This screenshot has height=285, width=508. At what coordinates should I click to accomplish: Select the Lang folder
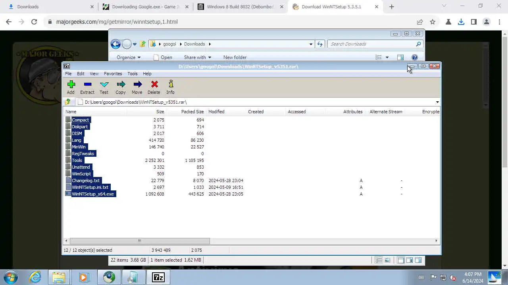coord(76,140)
